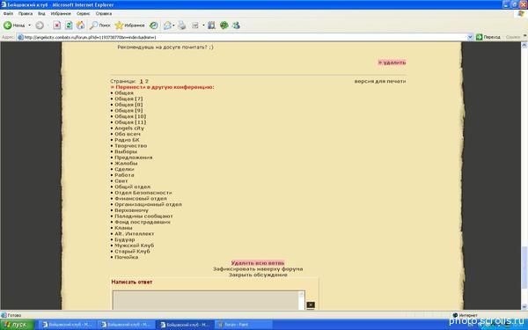Stop page loading with the red X icon
Image resolution: width=528 pixels, height=330 pixels.
(57, 26)
